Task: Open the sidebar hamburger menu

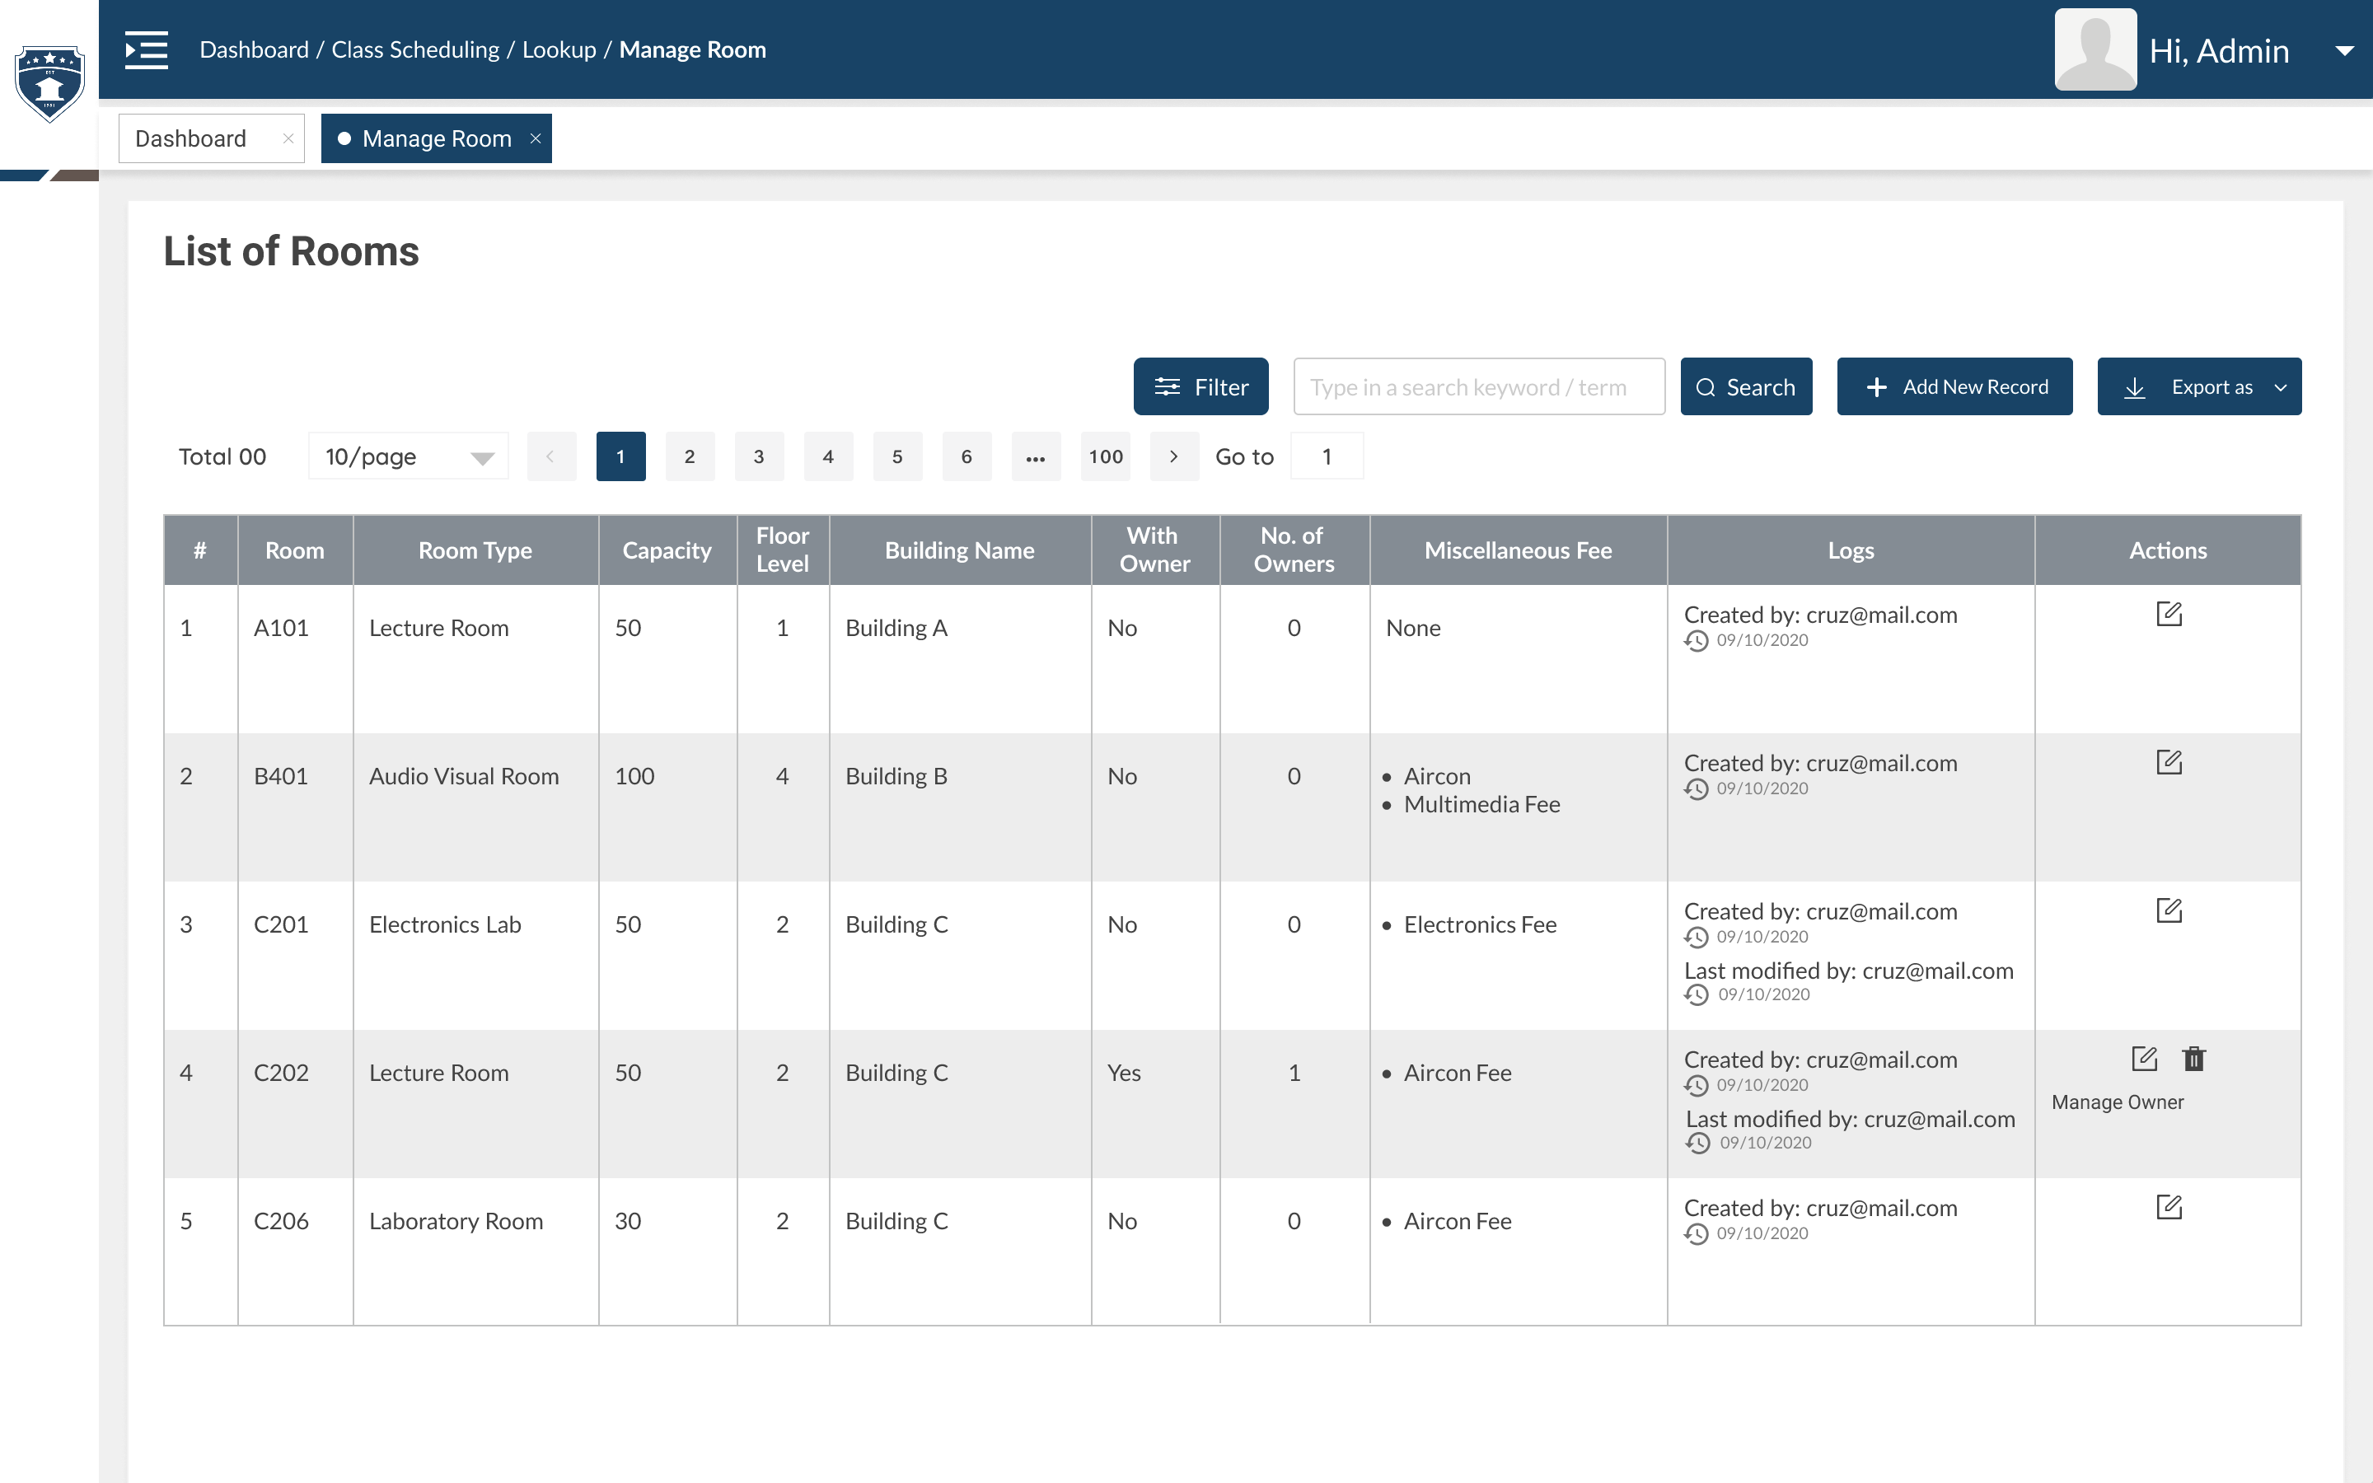Action: [x=146, y=50]
